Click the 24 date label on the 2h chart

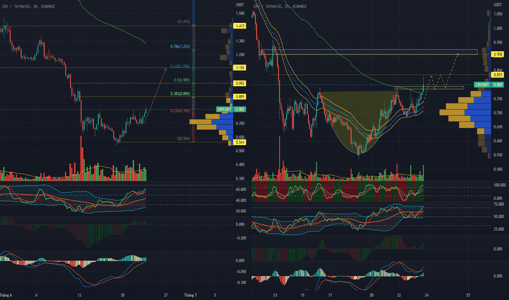427,295
